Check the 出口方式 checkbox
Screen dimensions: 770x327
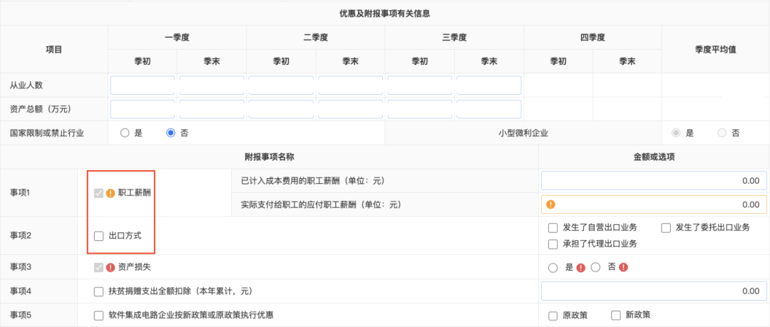pos(99,236)
